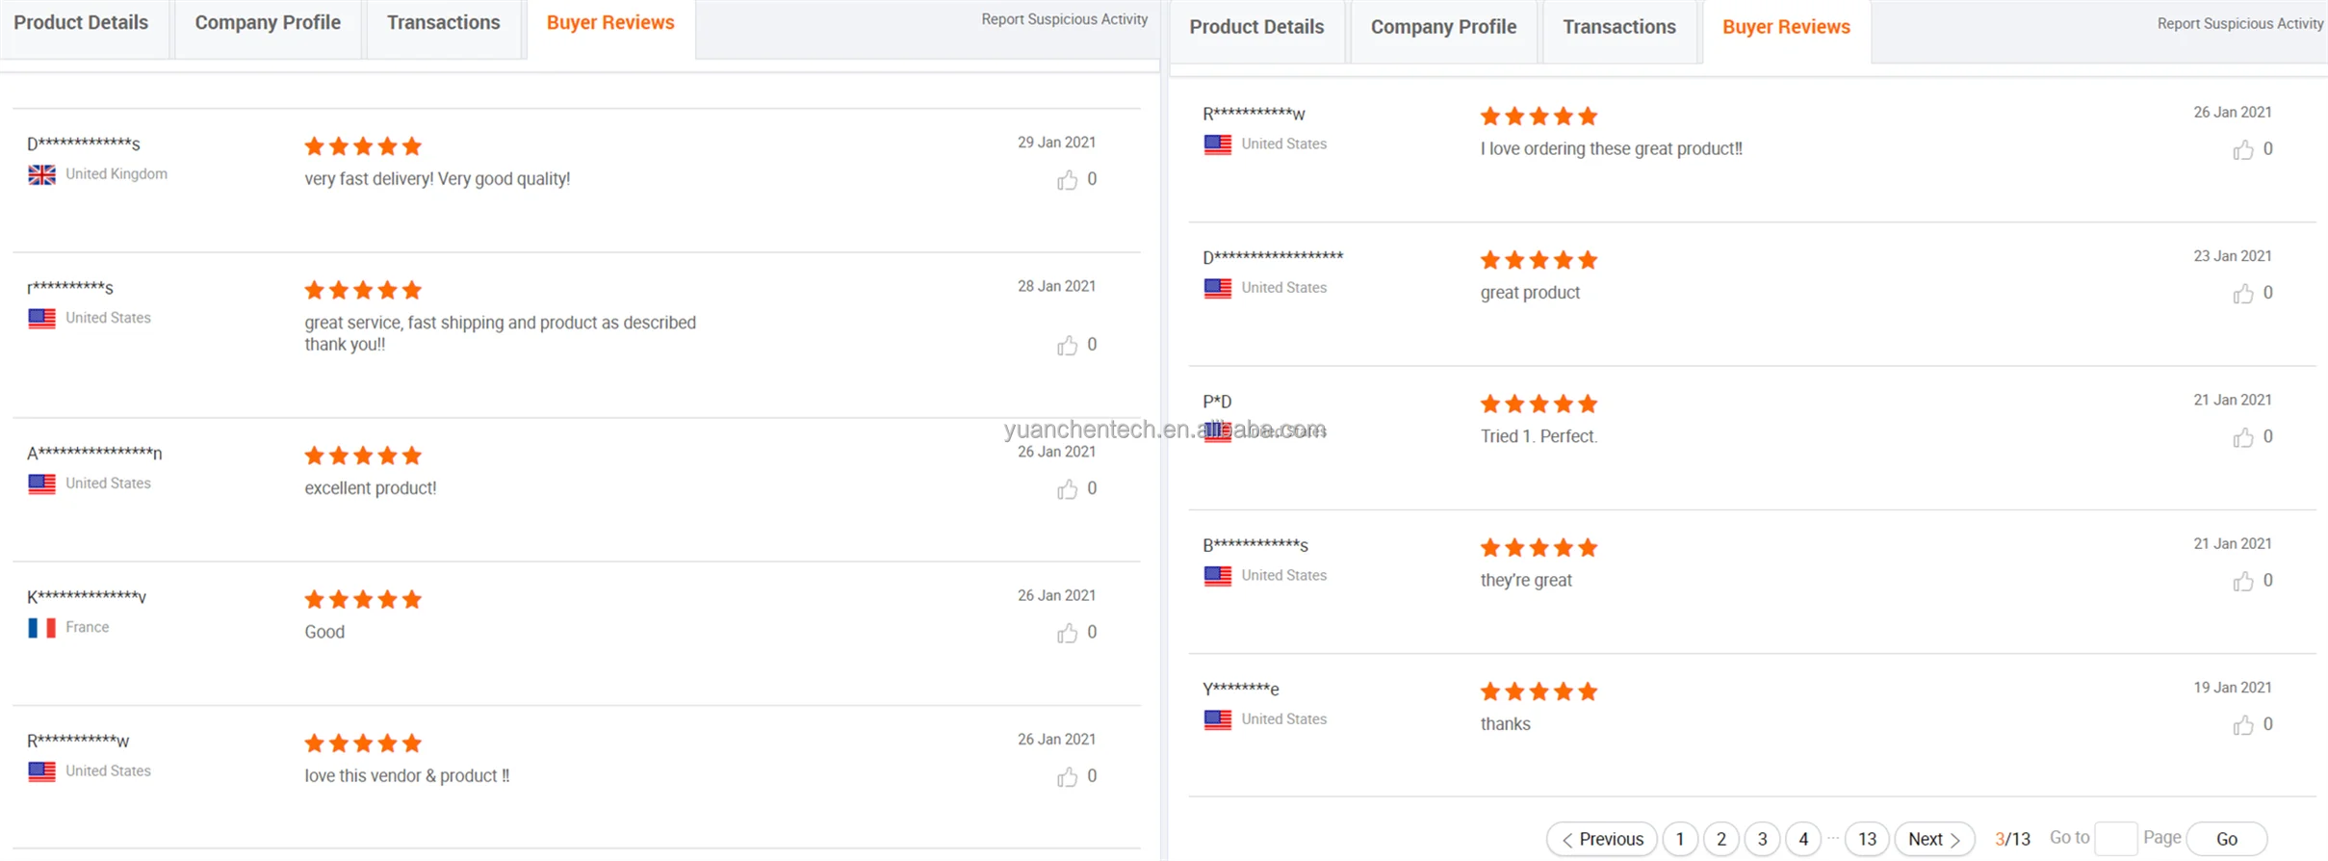Click the "France" country label
The height and width of the screenshot is (861, 2328).
tap(88, 628)
